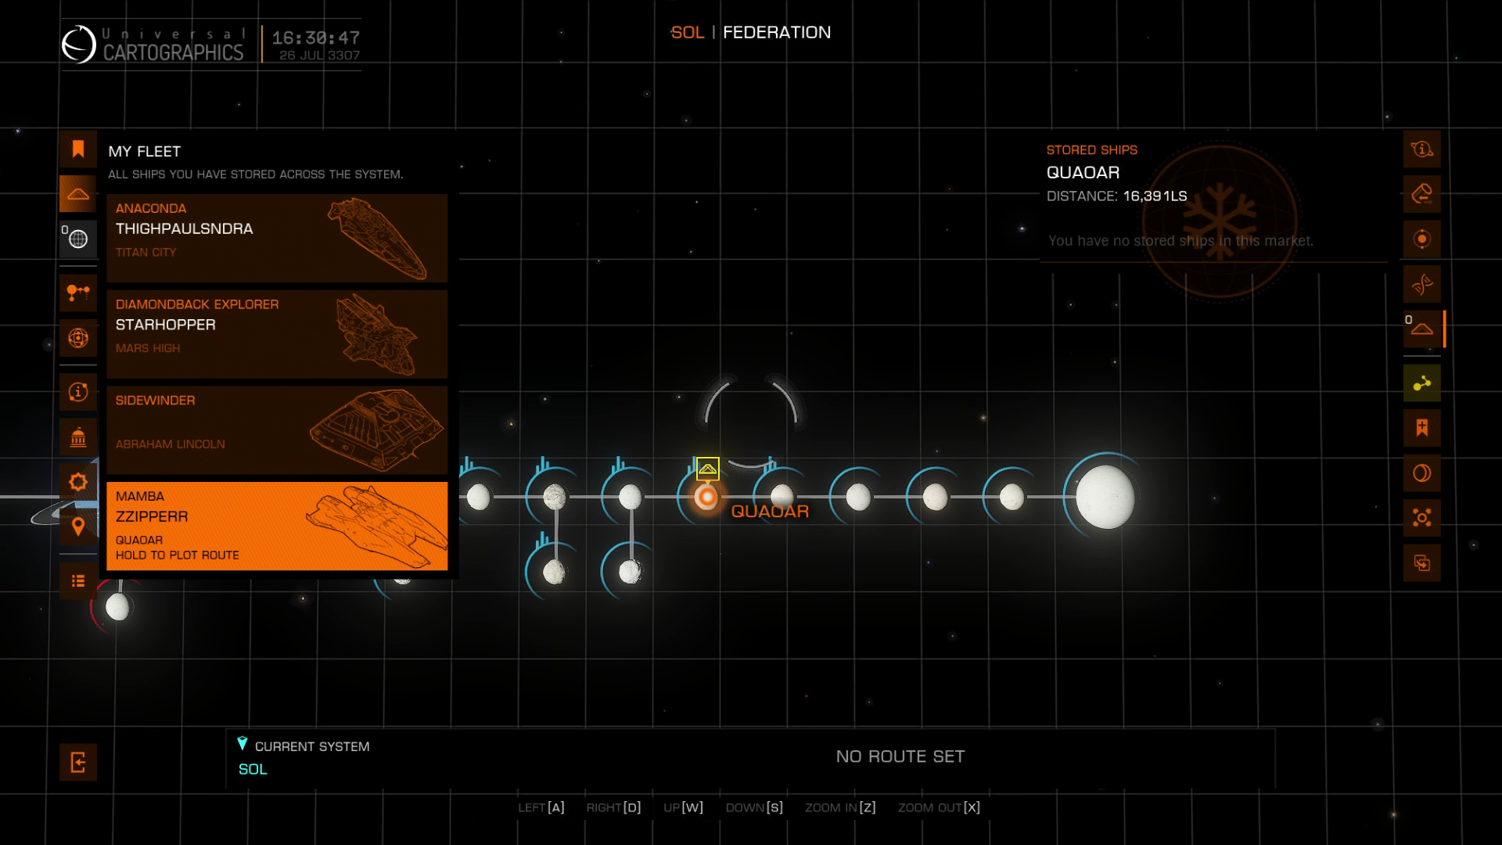The height and width of the screenshot is (845, 1502).
Task: Select the Mamba Zzipperr ship card
Action: pos(277,526)
